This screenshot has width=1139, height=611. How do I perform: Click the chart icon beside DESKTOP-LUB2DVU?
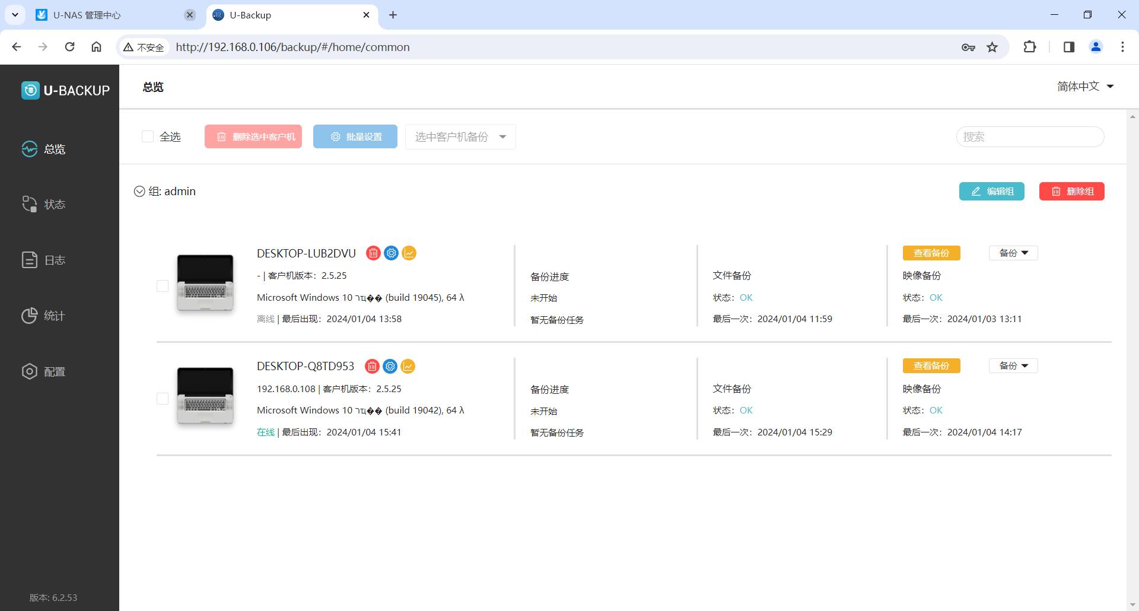tap(409, 253)
